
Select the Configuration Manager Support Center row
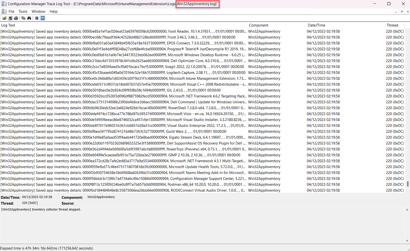coord(203,178)
